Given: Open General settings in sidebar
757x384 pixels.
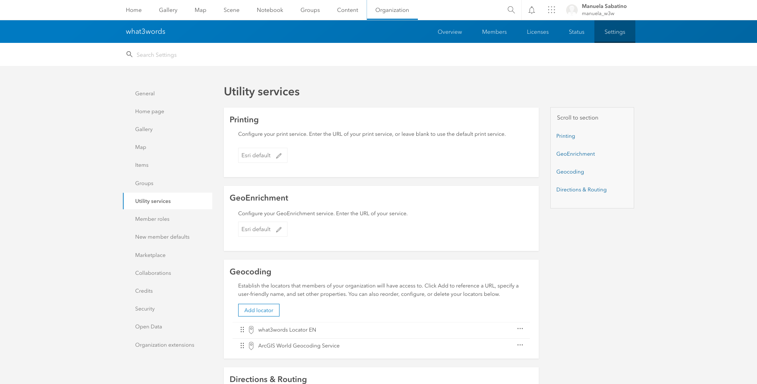Looking at the screenshot, I should [145, 94].
